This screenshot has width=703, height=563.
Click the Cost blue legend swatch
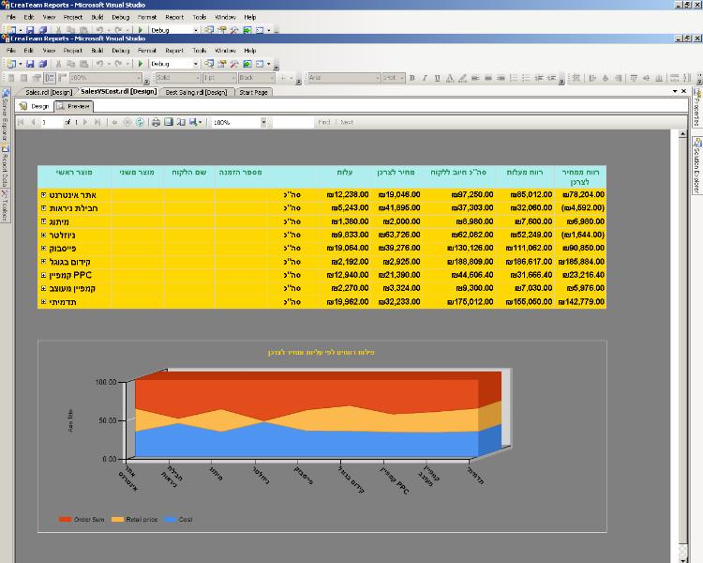(171, 520)
